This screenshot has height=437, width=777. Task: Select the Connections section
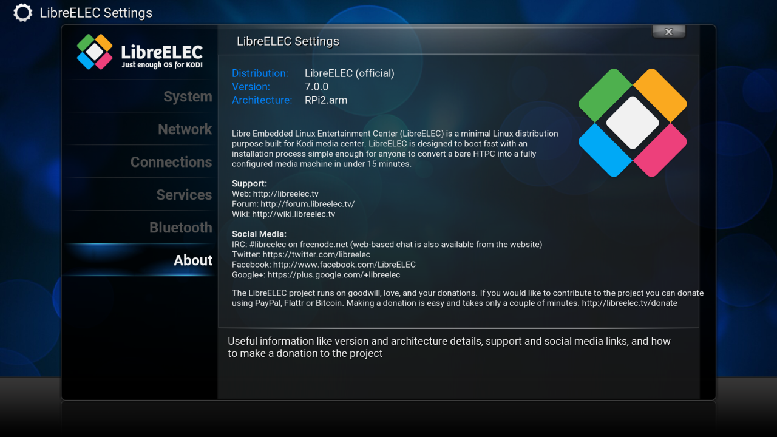click(x=171, y=161)
